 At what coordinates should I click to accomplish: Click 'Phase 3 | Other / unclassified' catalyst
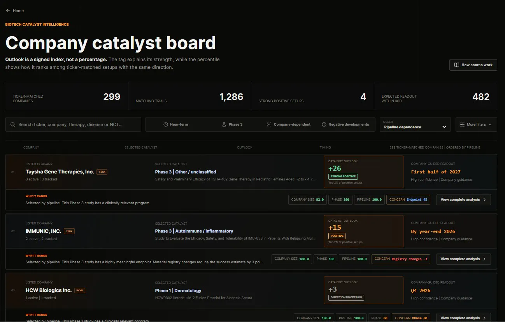[186, 172]
